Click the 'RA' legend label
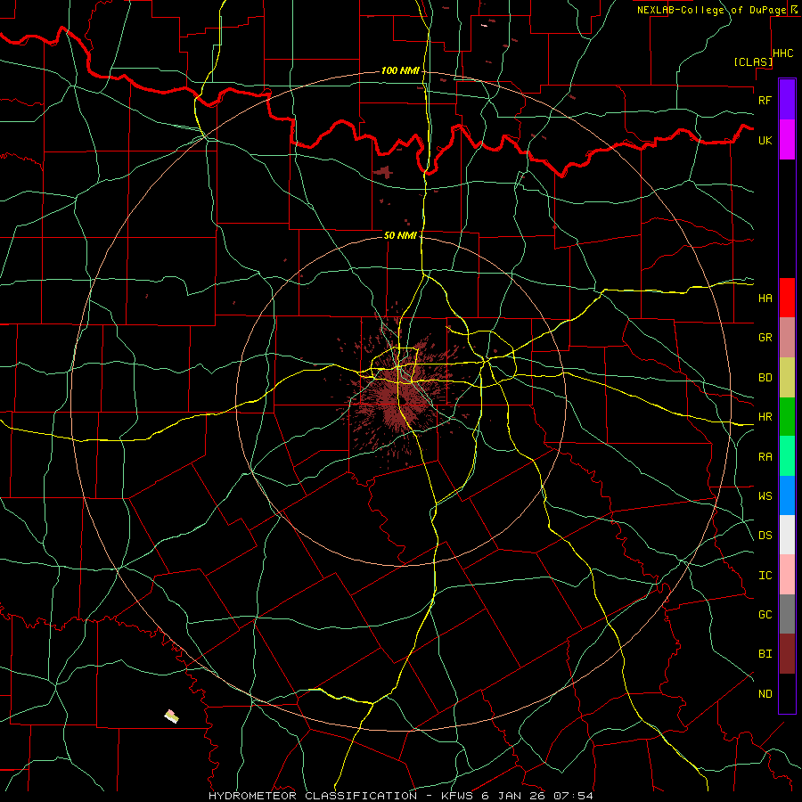802x802 pixels. coord(765,457)
